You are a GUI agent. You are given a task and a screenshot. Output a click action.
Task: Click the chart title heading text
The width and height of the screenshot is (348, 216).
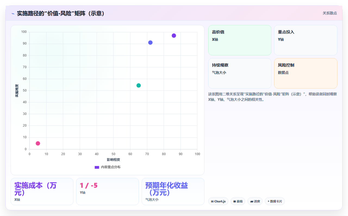(61, 13)
